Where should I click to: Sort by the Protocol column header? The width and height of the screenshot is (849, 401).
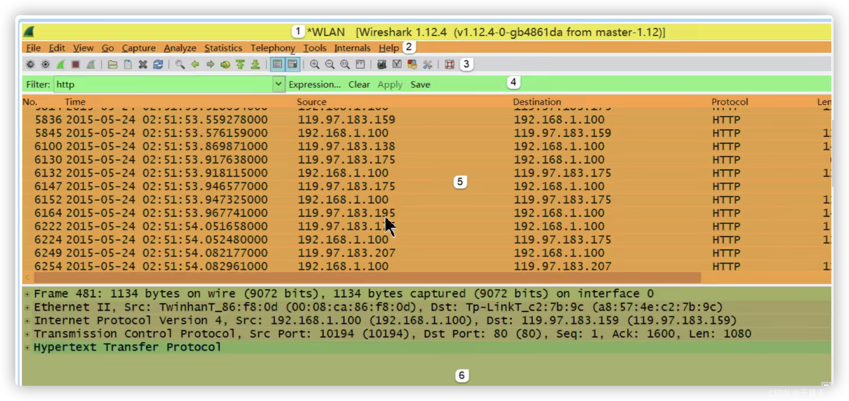pyautogui.click(x=730, y=102)
